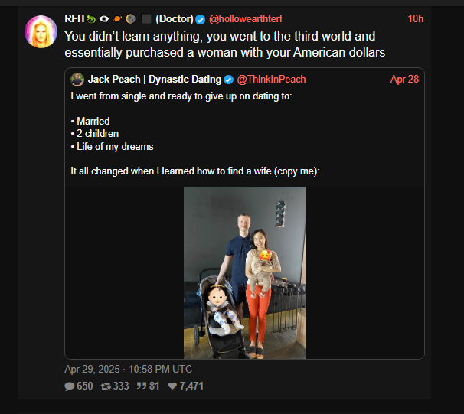Click the quoted tweet text body
Viewport: 464px width, 414px height.
pos(194,133)
